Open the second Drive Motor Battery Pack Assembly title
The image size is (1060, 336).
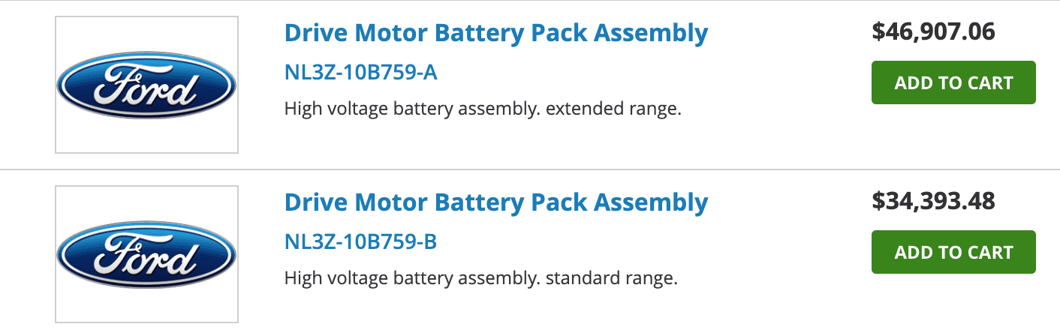click(x=496, y=202)
